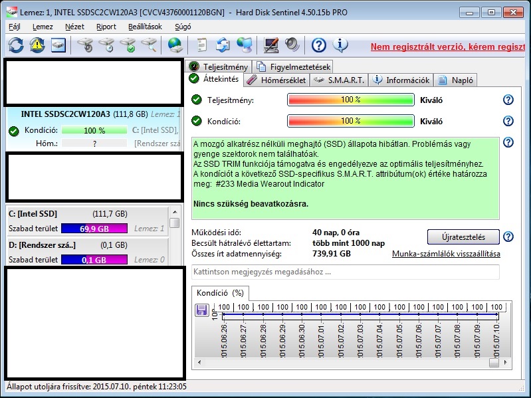531x398 pixels.
Task: Click the disk panel icon in the toolbar
Action: pos(58,45)
